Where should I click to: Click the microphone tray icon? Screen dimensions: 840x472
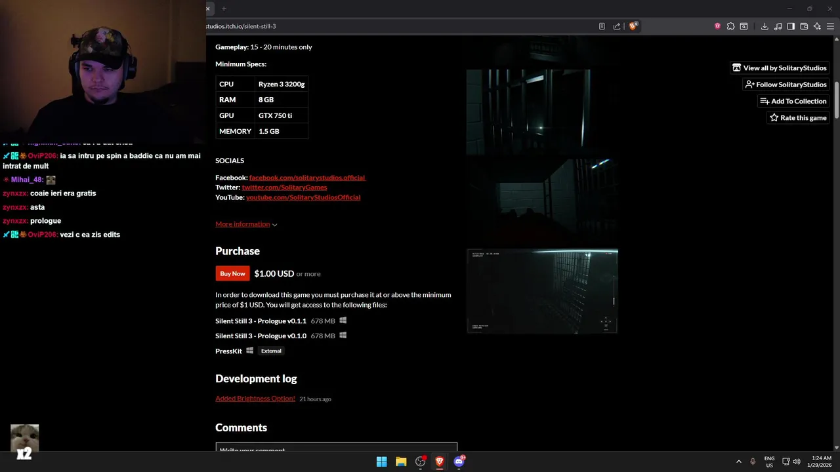(x=753, y=462)
